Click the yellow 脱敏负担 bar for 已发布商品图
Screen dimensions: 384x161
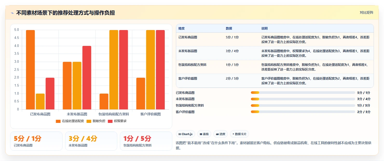tap(40, 101)
